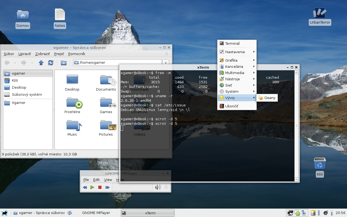The width and height of the screenshot is (347, 217).
Task: Select Súborový systém in the sidebar
Action: pyautogui.click(x=28, y=95)
